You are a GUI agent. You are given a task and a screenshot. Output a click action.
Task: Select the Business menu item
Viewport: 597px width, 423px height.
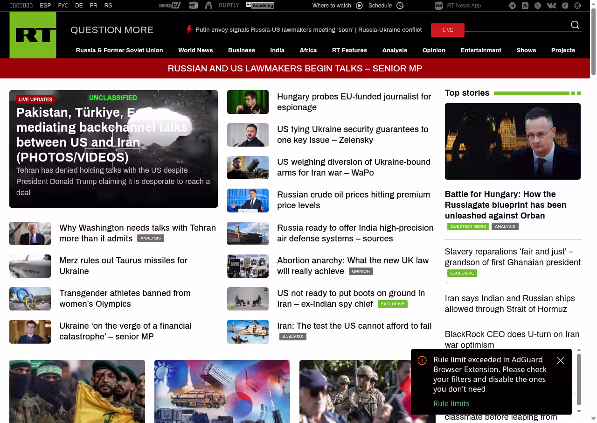[x=241, y=50]
